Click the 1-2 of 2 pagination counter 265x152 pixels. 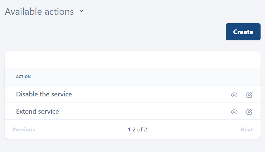[138, 129]
